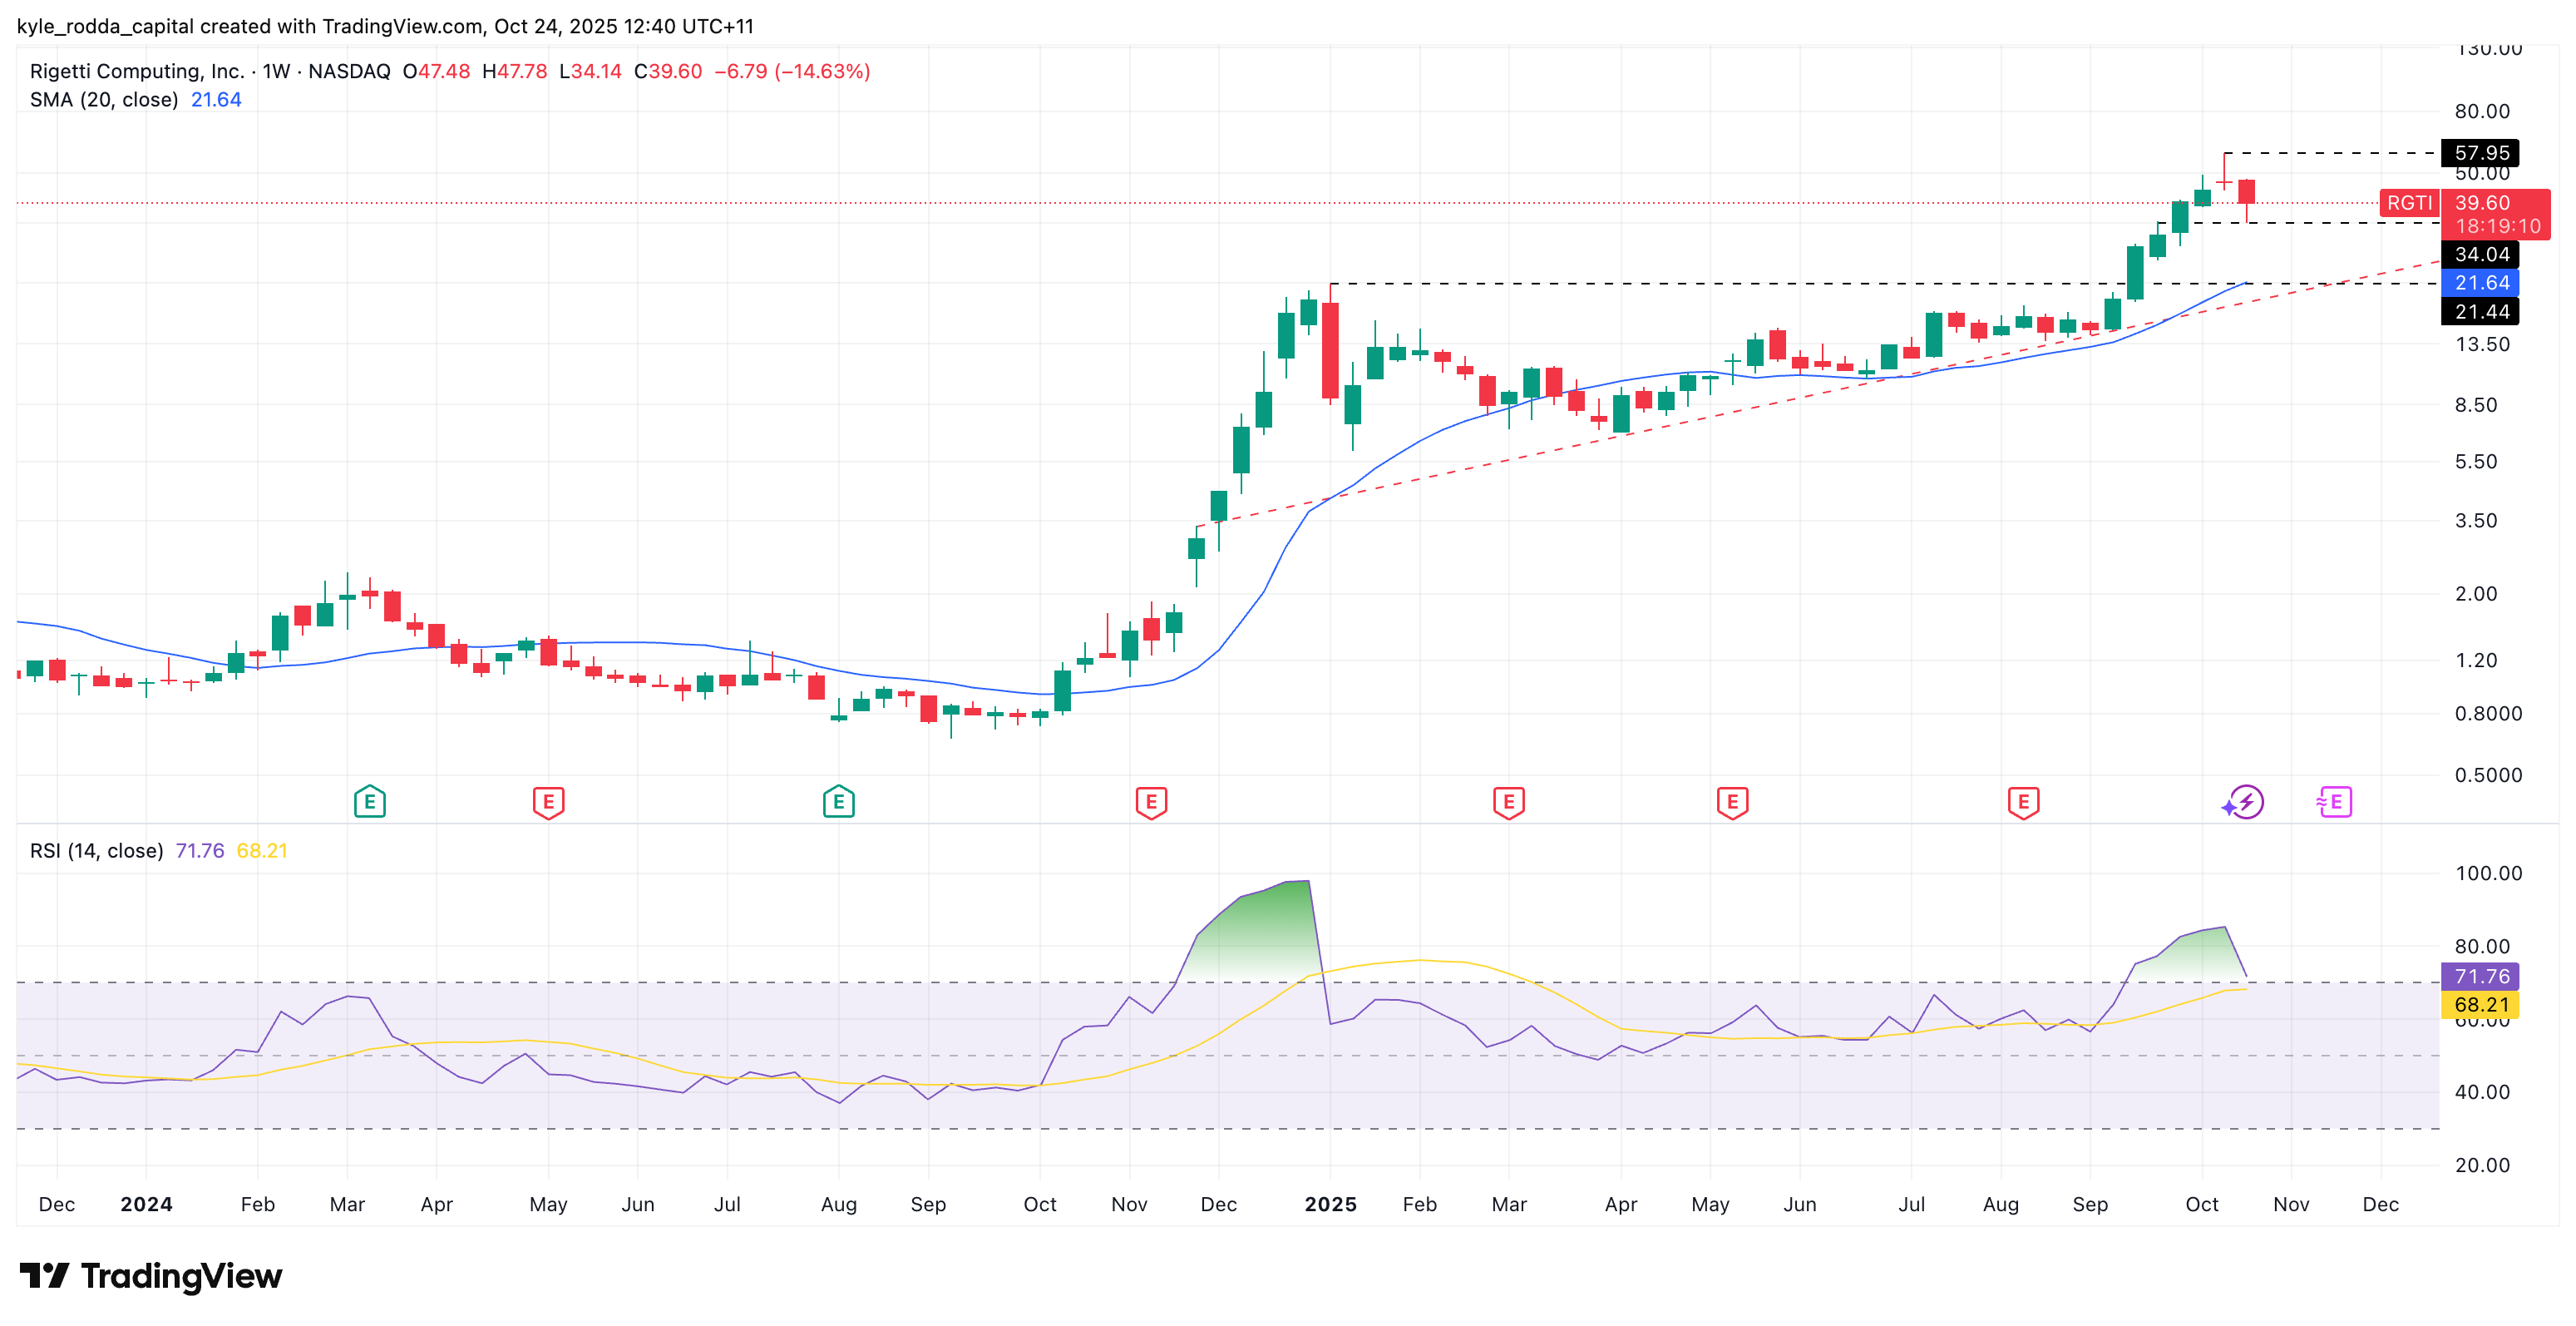
Task: Click the yellow 68.21 RSI average label
Action: [x=2480, y=1004]
